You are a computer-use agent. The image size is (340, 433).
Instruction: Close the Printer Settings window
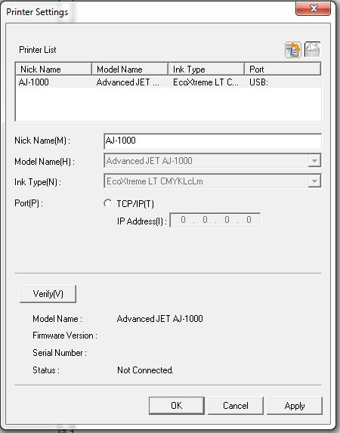point(314,8)
